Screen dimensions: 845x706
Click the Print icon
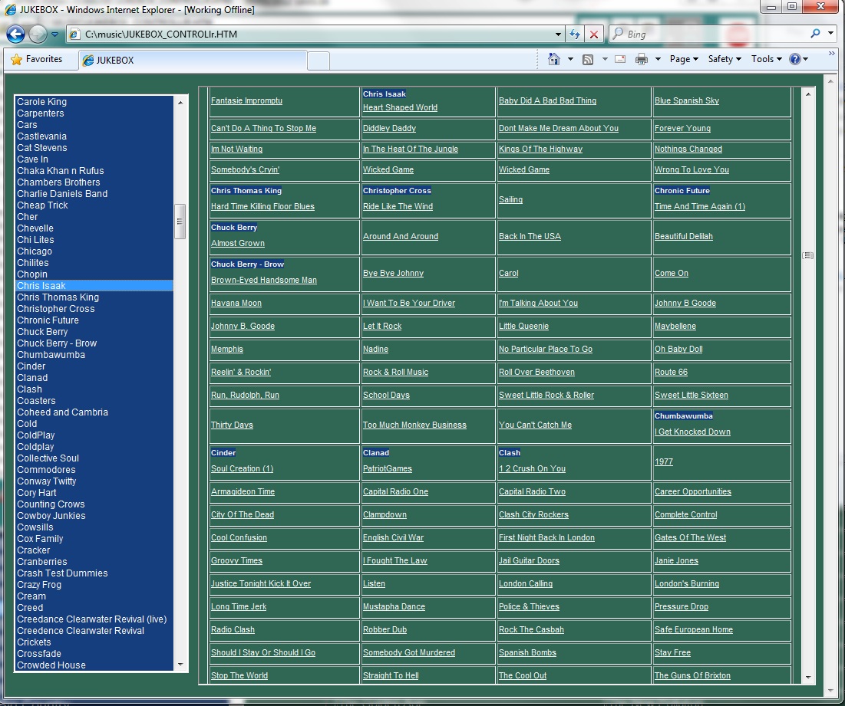[642, 59]
